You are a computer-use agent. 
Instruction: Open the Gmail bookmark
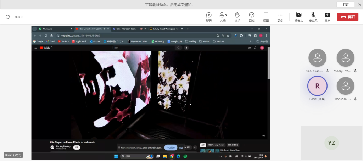[50, 41]
